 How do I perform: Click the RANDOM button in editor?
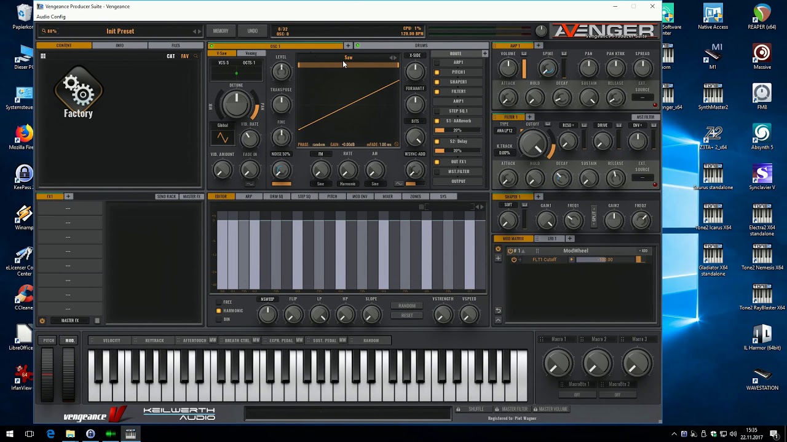[407, 306]
